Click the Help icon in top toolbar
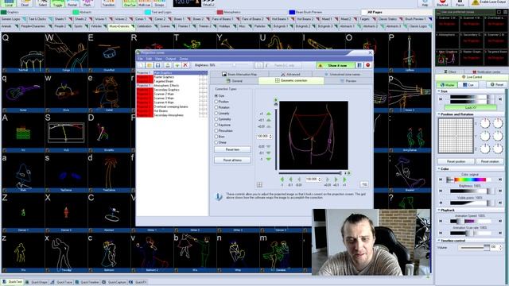Image resolution: width=509 pixels, height=286 pixels. [x=425, y=3]
